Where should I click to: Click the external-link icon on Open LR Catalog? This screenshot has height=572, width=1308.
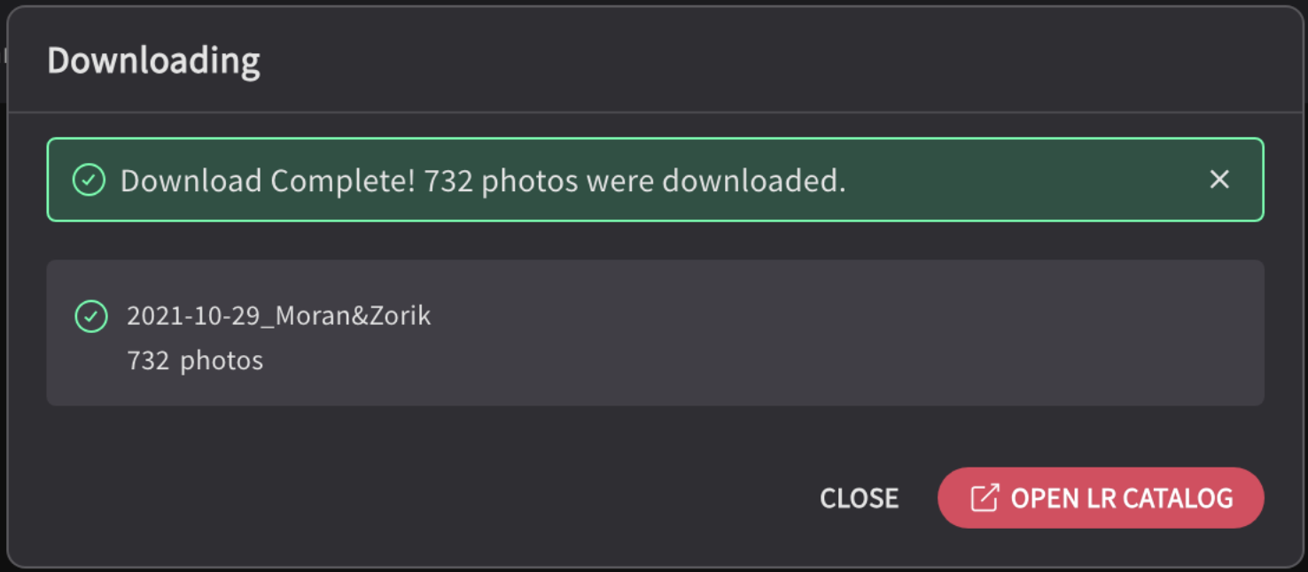[985, 498]
